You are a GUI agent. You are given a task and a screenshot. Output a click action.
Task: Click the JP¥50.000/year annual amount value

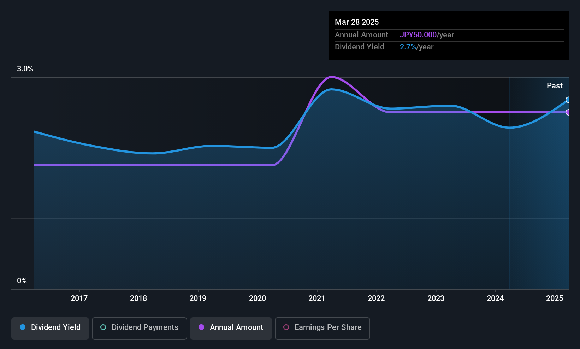pos(427,35)
